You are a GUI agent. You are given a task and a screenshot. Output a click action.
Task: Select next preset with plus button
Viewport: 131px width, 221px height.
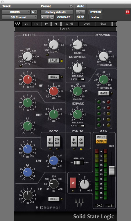47,17
